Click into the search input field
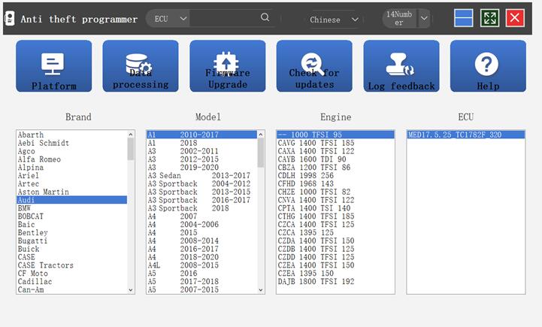The image size is (542, 327). [224, 18]
